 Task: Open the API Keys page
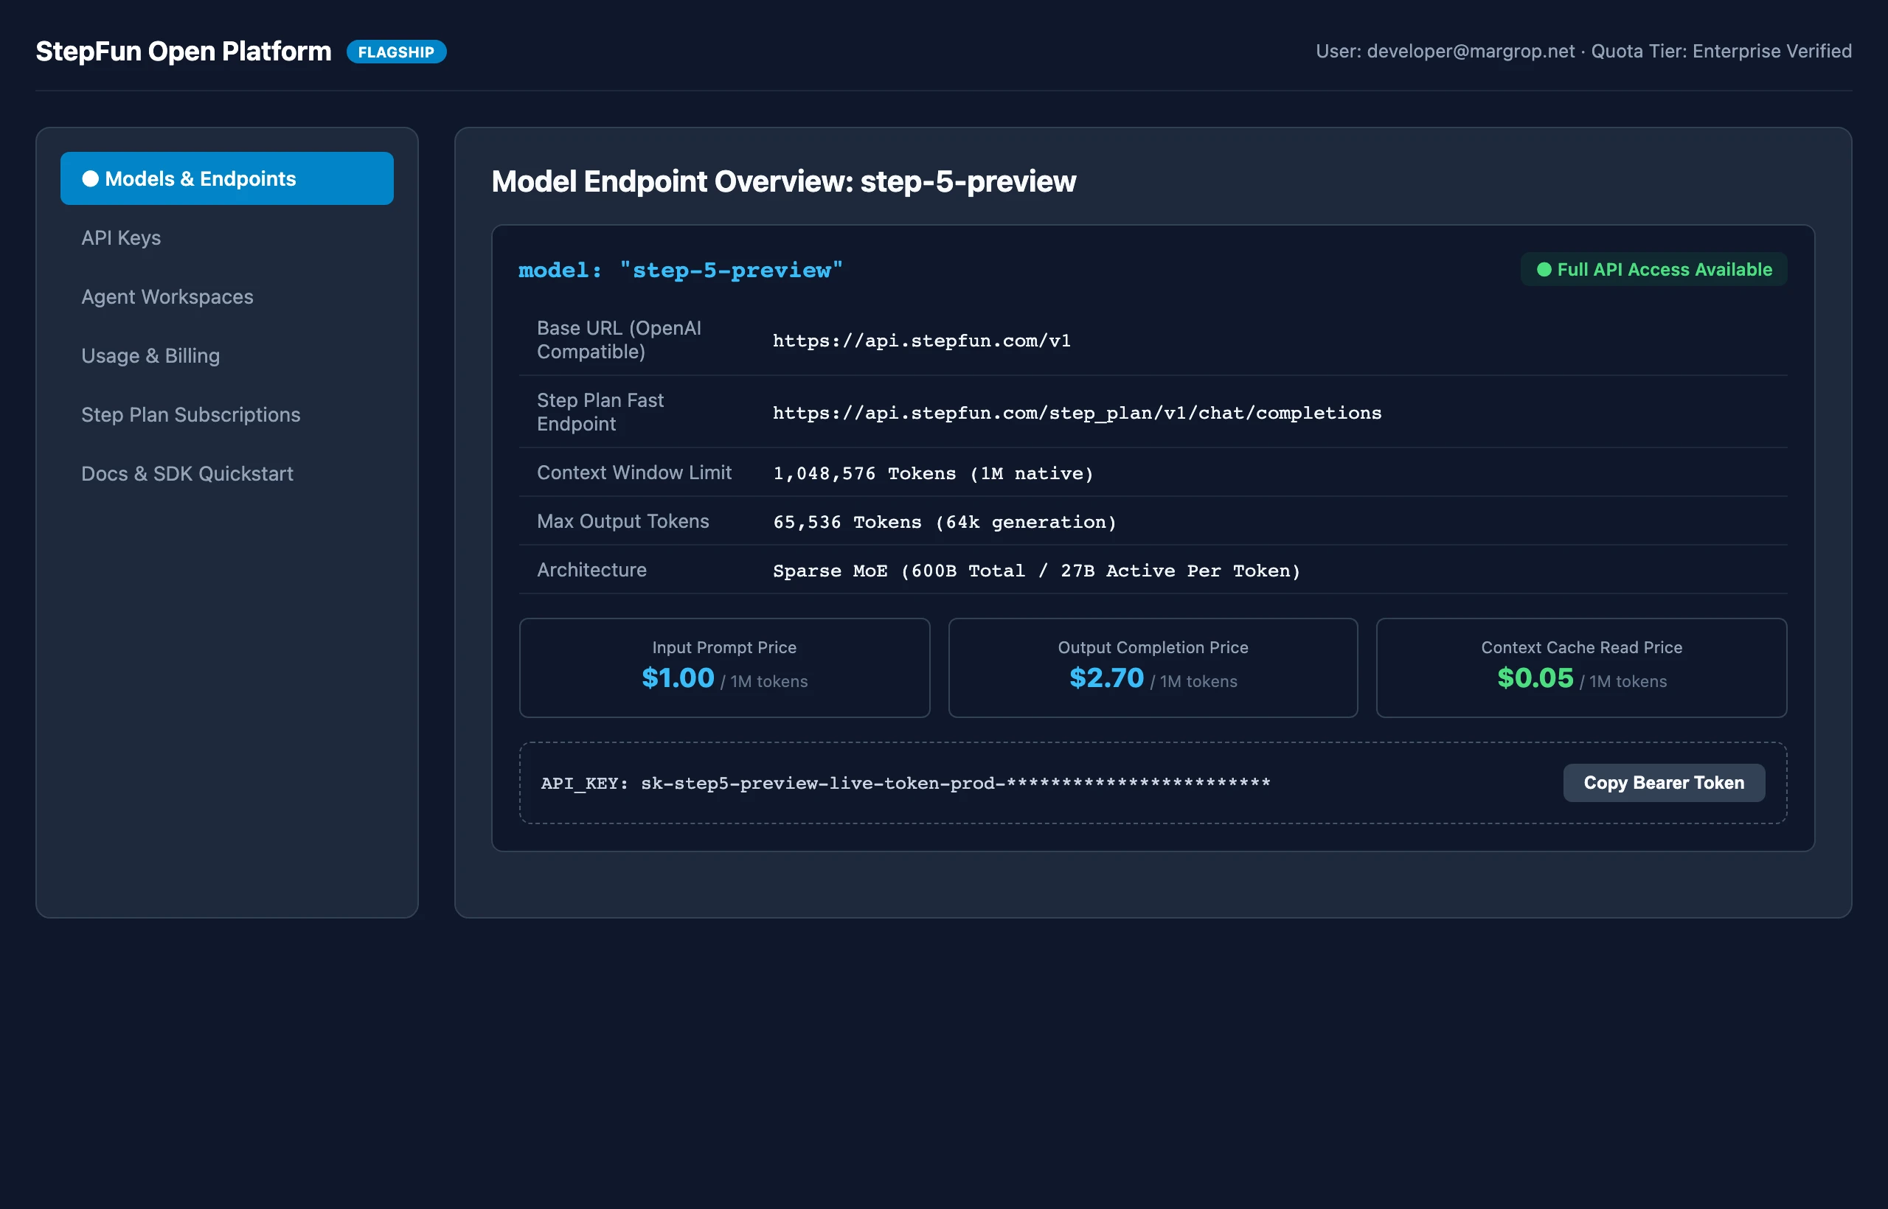121,238
